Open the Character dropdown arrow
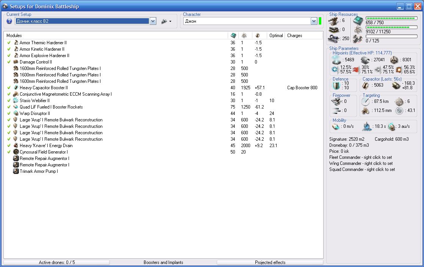Image resolution: width=424 pixels, height=267 pixels. (314, 21)
